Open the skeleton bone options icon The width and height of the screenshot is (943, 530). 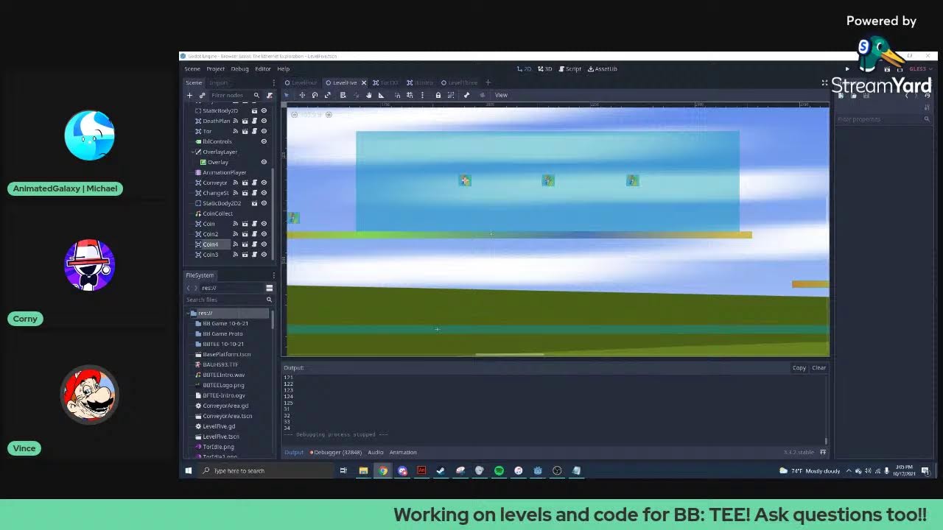(466, 95)
